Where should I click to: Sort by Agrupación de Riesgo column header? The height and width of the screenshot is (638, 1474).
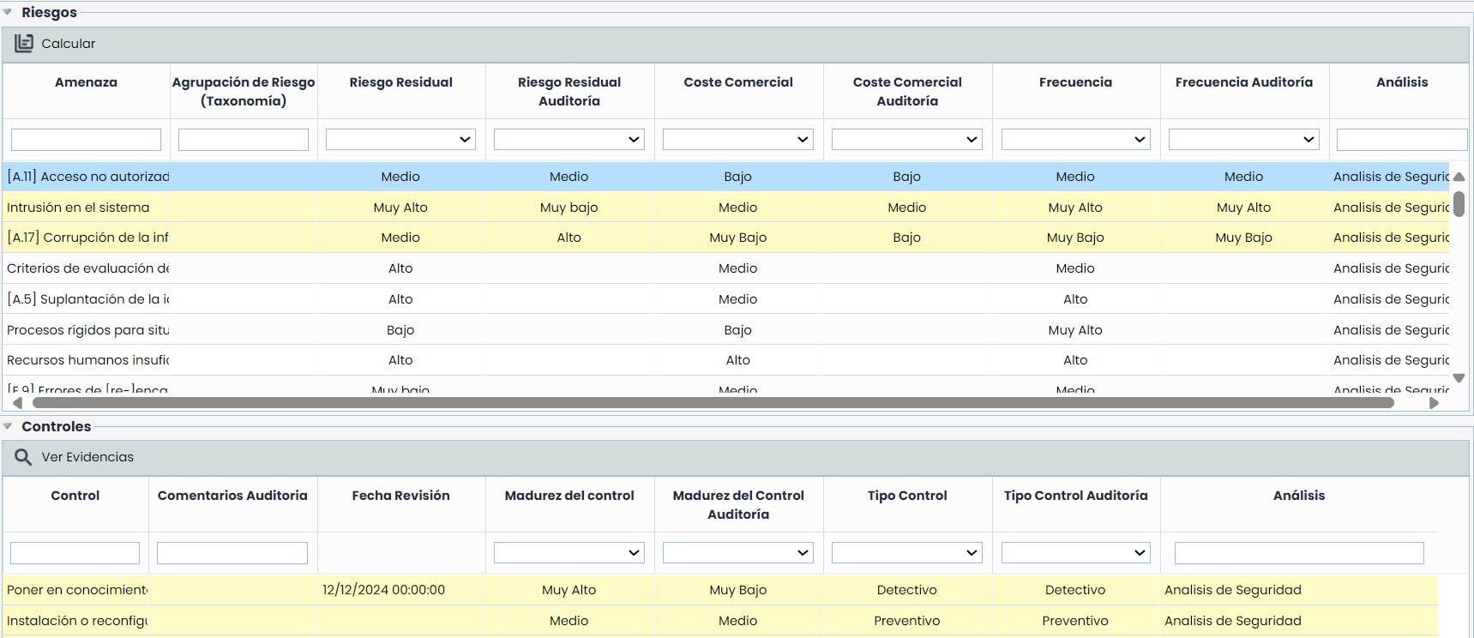pyautogui.click(x=244, y=92)
